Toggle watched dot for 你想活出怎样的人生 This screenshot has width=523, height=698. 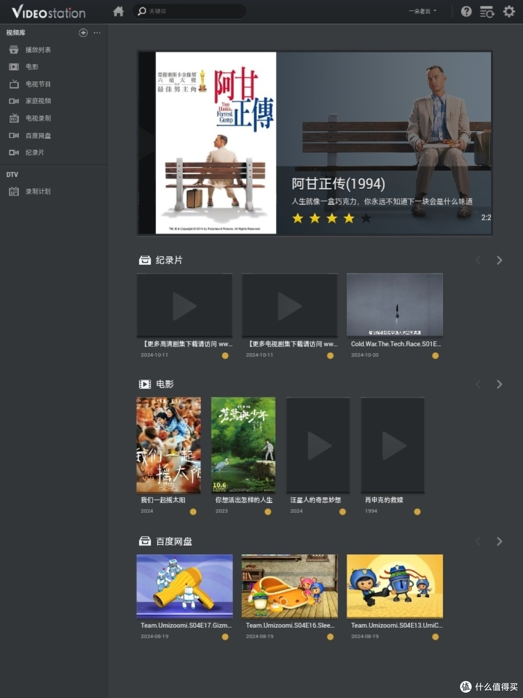coord(268,512)
